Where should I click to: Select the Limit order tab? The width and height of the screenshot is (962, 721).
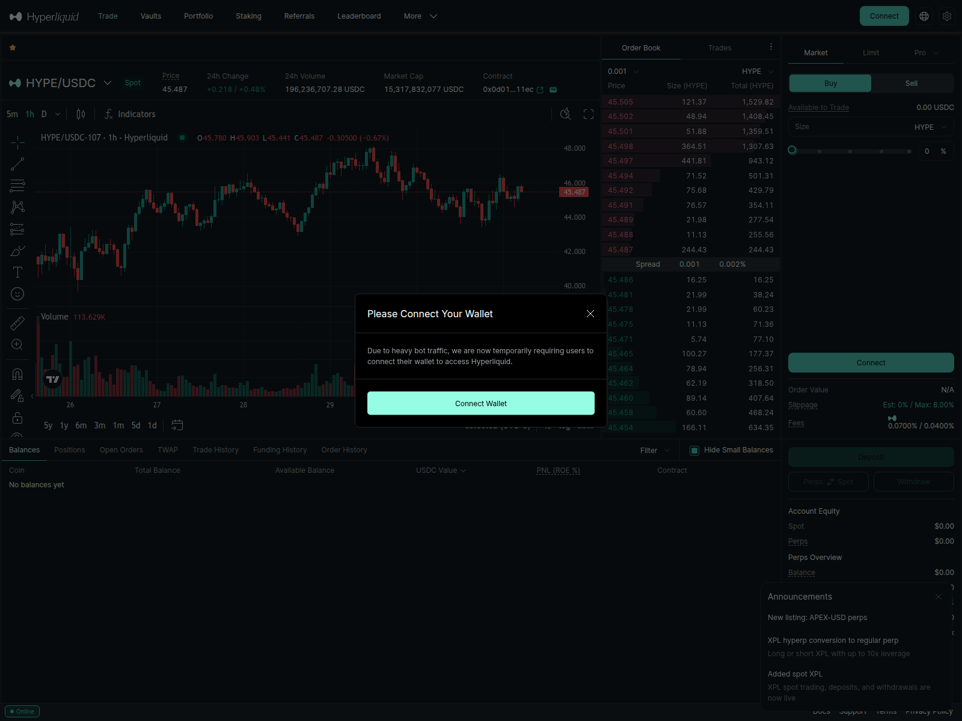(x=871, y=53)
